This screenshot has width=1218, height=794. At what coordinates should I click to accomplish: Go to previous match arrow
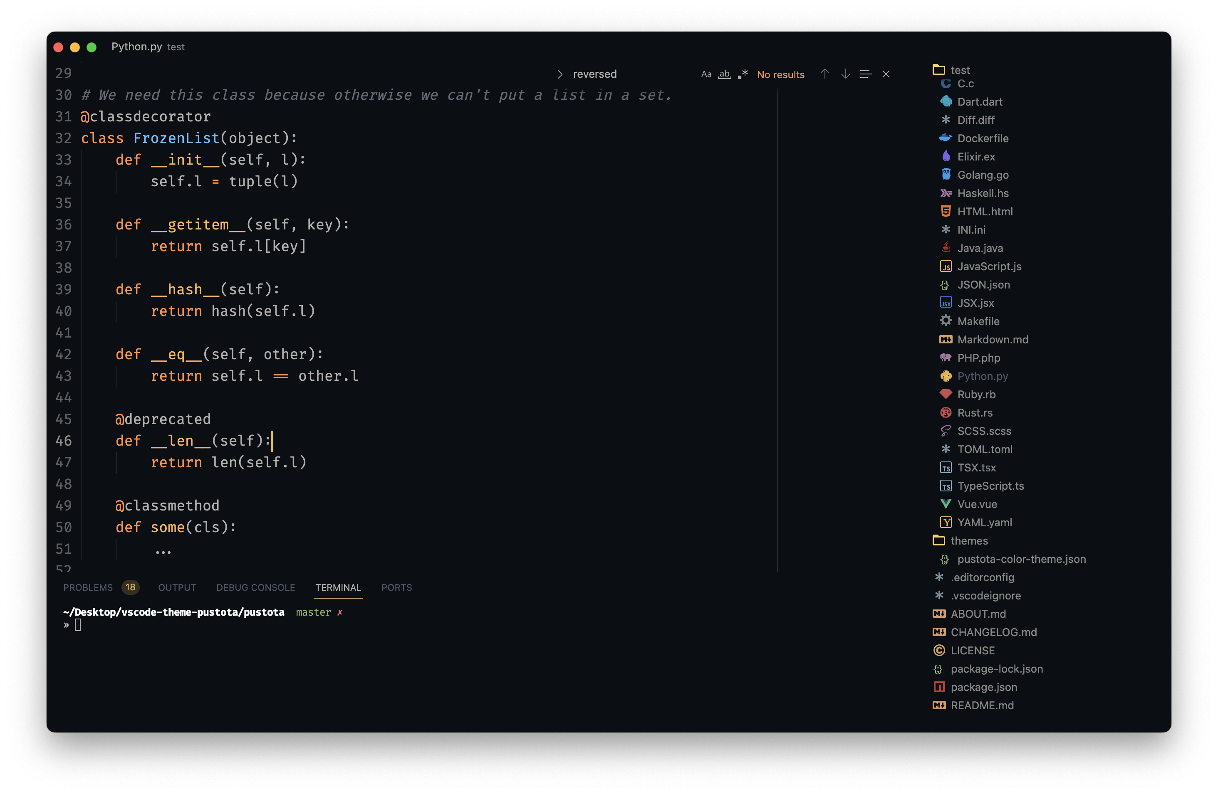pyautogui.click(x=824, y=74)
